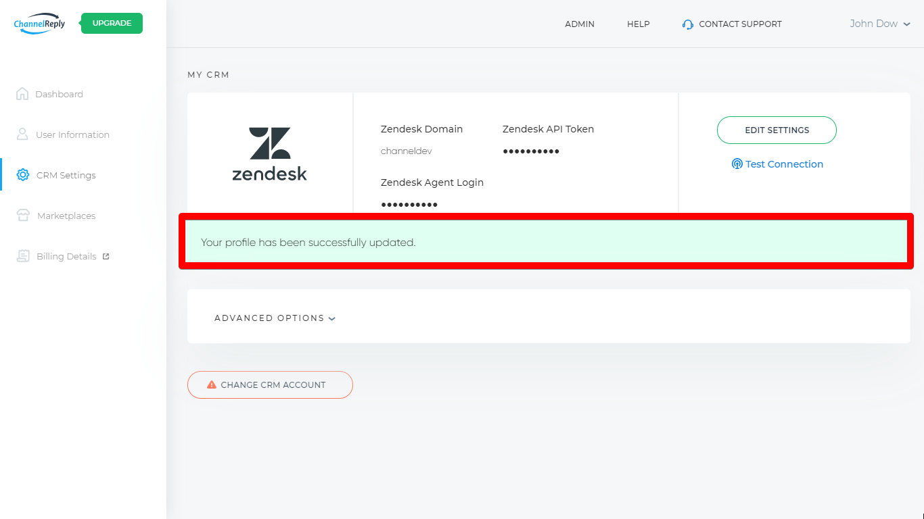Click the Zendesk logo
The height and width of the screenshot is (519, 924).
point(270,154)
